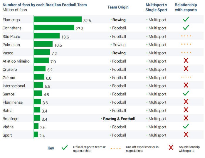Image resolution: width=205 pixels, height=158 pixels.
Task: Select the Flamengo 32.5 green bar
Action: [x=58, y=20]
